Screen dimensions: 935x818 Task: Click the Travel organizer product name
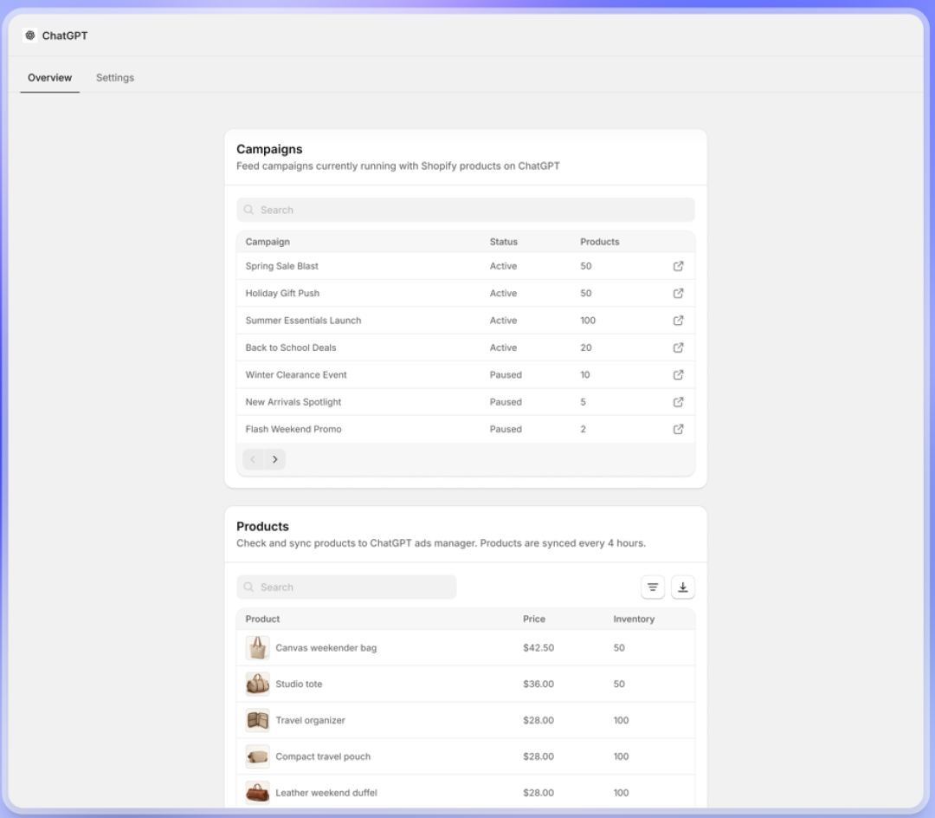pos(310,720)
